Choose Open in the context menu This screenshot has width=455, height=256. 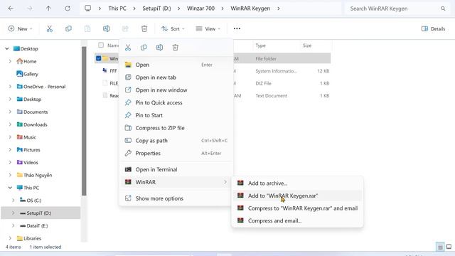click(176, 65)
